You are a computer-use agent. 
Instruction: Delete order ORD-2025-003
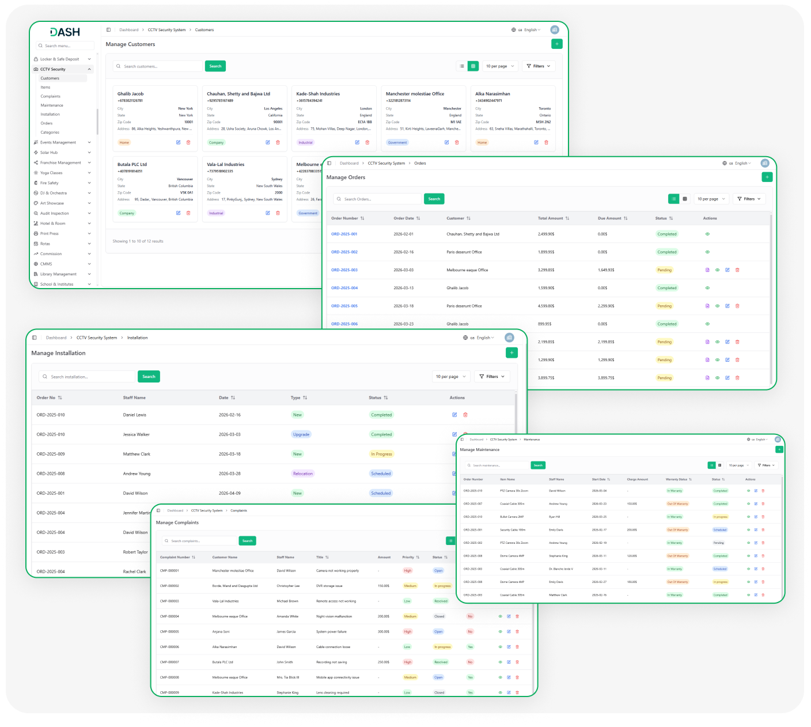737,270
